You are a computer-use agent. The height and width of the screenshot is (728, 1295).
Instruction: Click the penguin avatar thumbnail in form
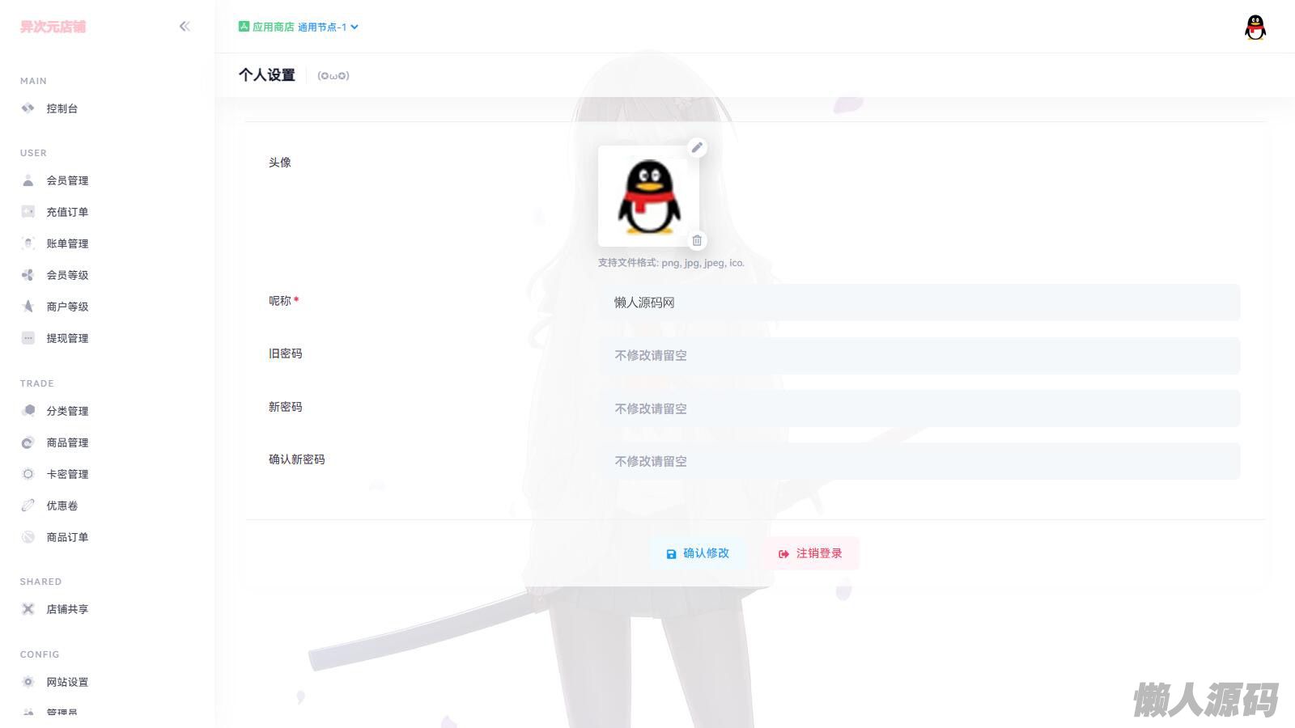coord(648,196)
